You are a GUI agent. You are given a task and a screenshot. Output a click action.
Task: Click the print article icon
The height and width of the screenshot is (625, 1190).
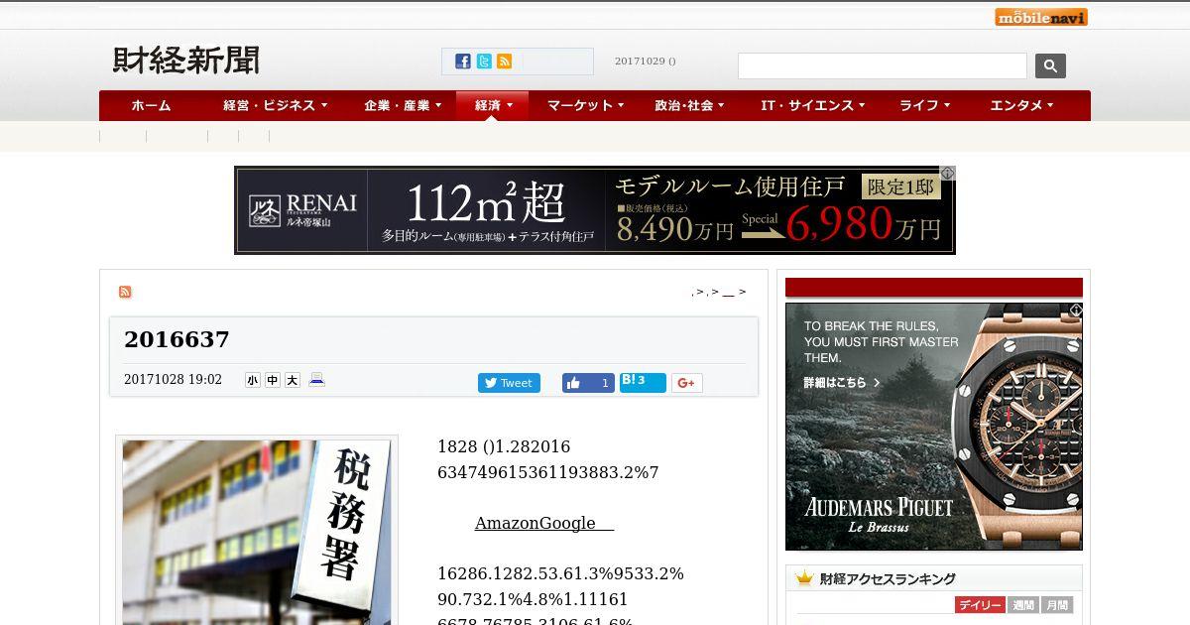pos(316,380)
